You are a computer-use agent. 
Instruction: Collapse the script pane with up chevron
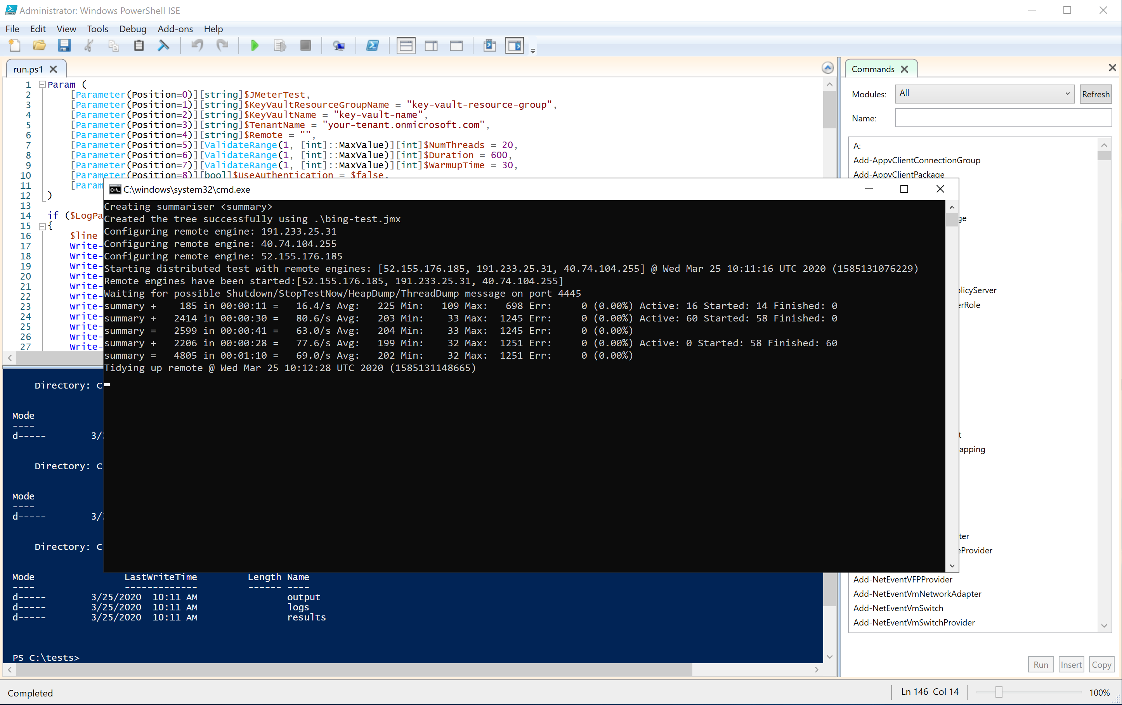827,68
